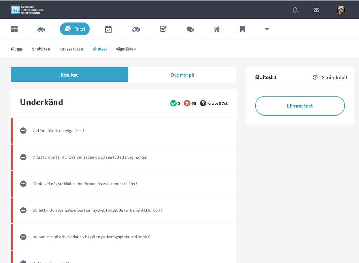Click minus icon beside 'Vilket fordon får du köra om'
Viewport: 359px width, 263px height.
tap(23, 157)
